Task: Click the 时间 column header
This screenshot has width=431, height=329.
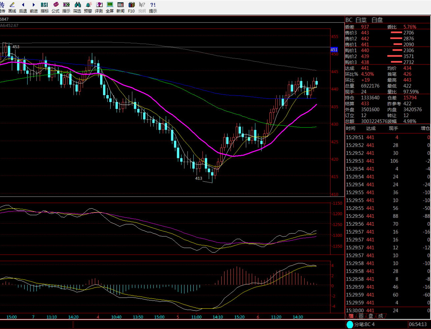Action: click(351, 128)
